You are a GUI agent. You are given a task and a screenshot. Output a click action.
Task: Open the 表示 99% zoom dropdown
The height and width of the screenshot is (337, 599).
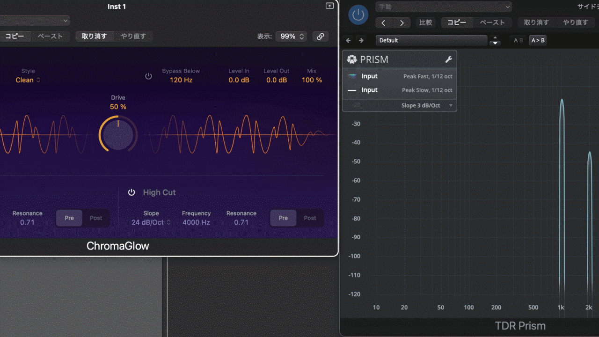[291, 37]
